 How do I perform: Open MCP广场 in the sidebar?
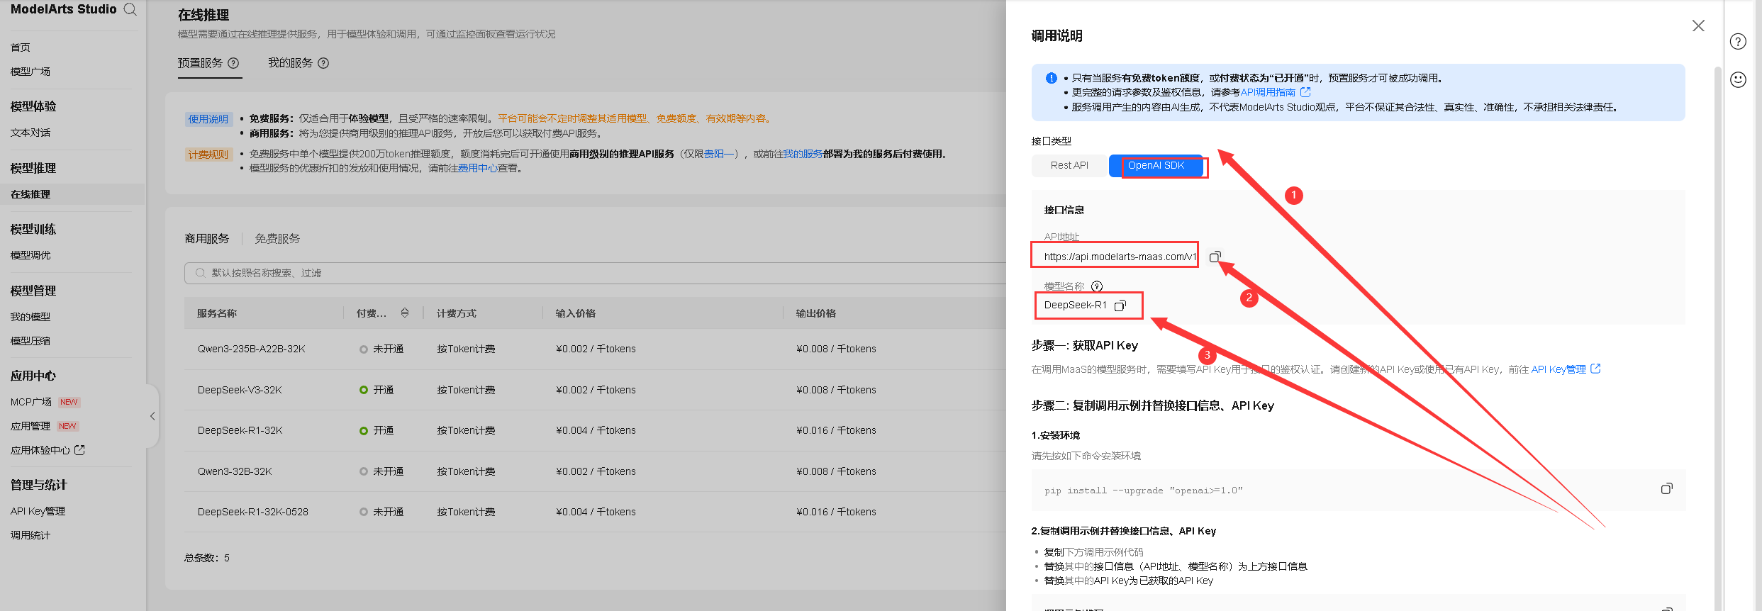[x=31, y=402]
